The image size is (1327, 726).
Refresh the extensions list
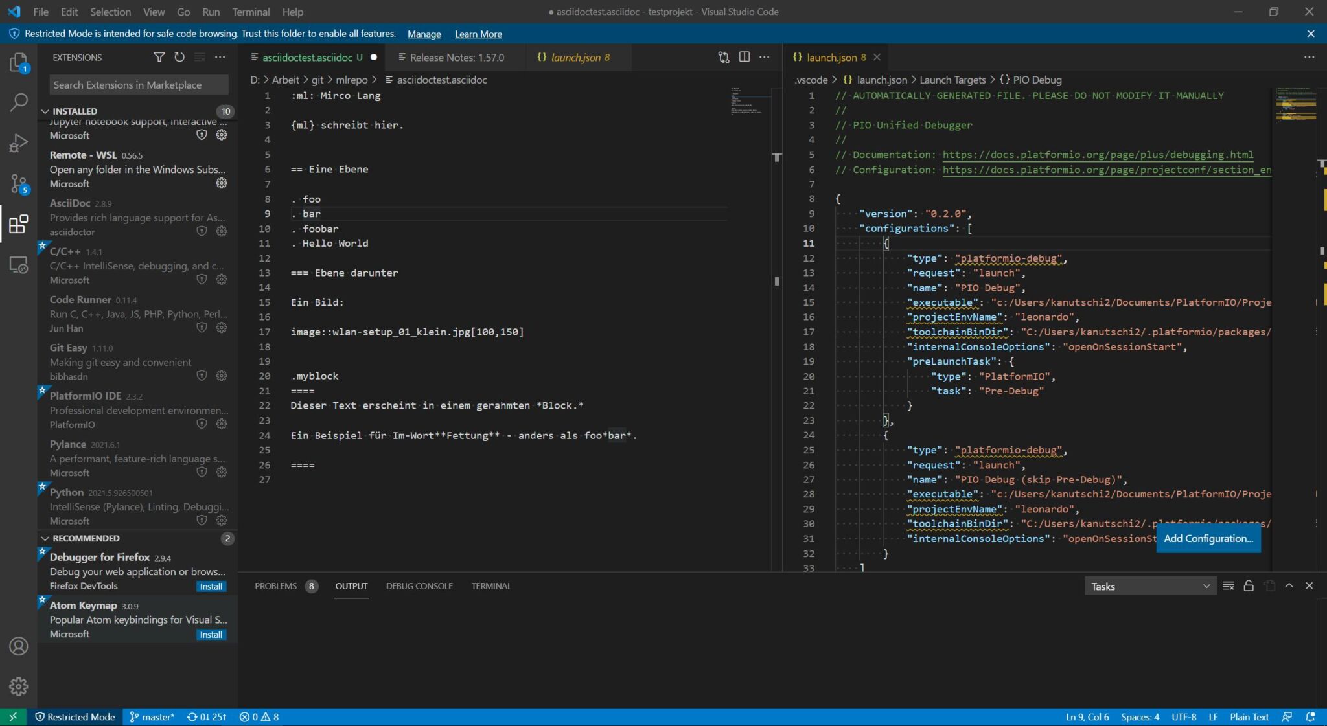tap(179, 57)
